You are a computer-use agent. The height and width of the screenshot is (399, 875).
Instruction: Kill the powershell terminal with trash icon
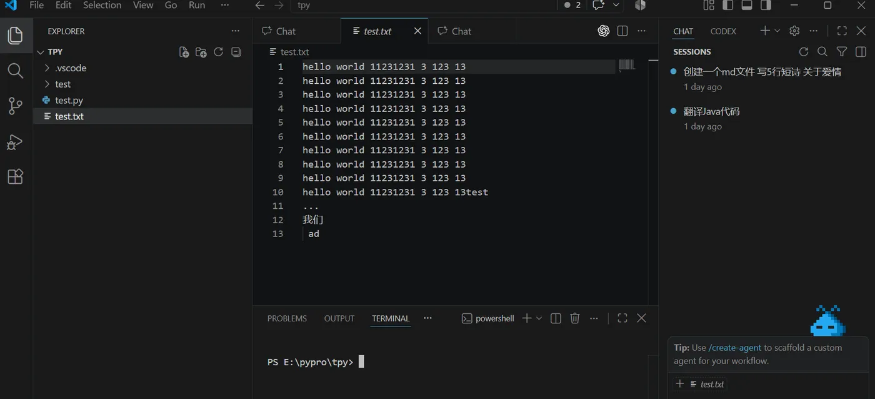[x=575, y=318]
